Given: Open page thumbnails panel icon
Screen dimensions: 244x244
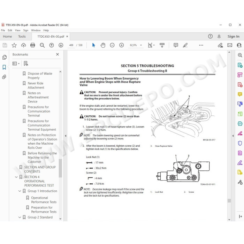Looking at the screenshot, I should click(x=5, y=58).
